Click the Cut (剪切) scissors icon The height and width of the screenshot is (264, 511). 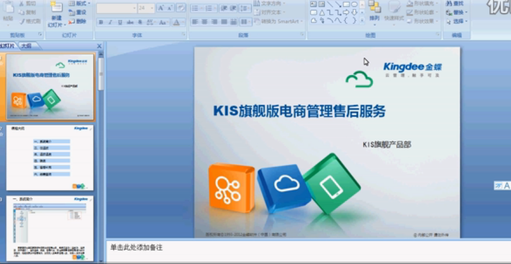click(x=22, y=3)
